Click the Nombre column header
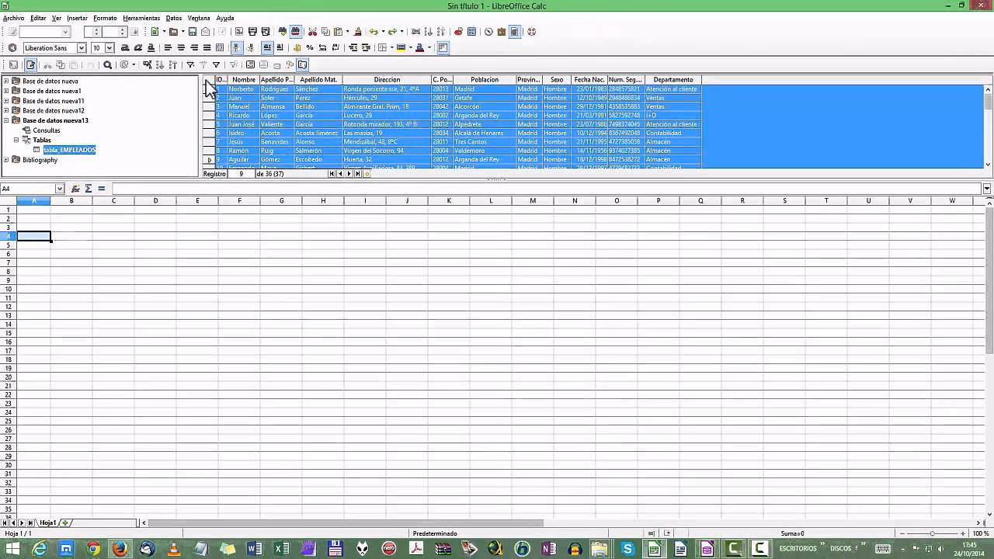Image resolution: width=994 pixels, height=559 pixels. pos(243,80)
